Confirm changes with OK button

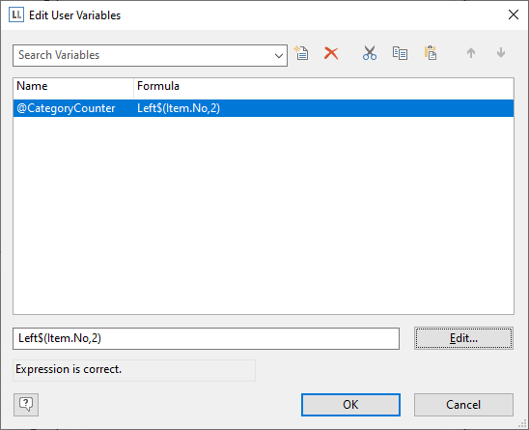pyautogui.click(x=350, y=405)
